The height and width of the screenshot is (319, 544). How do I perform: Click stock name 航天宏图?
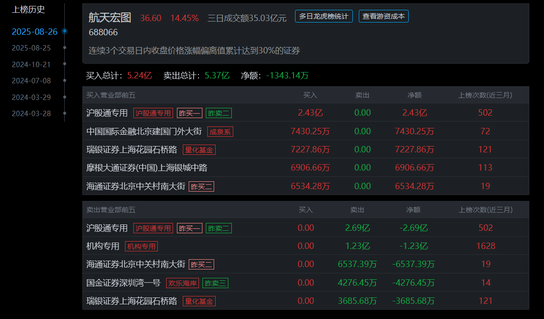[110, 17]
